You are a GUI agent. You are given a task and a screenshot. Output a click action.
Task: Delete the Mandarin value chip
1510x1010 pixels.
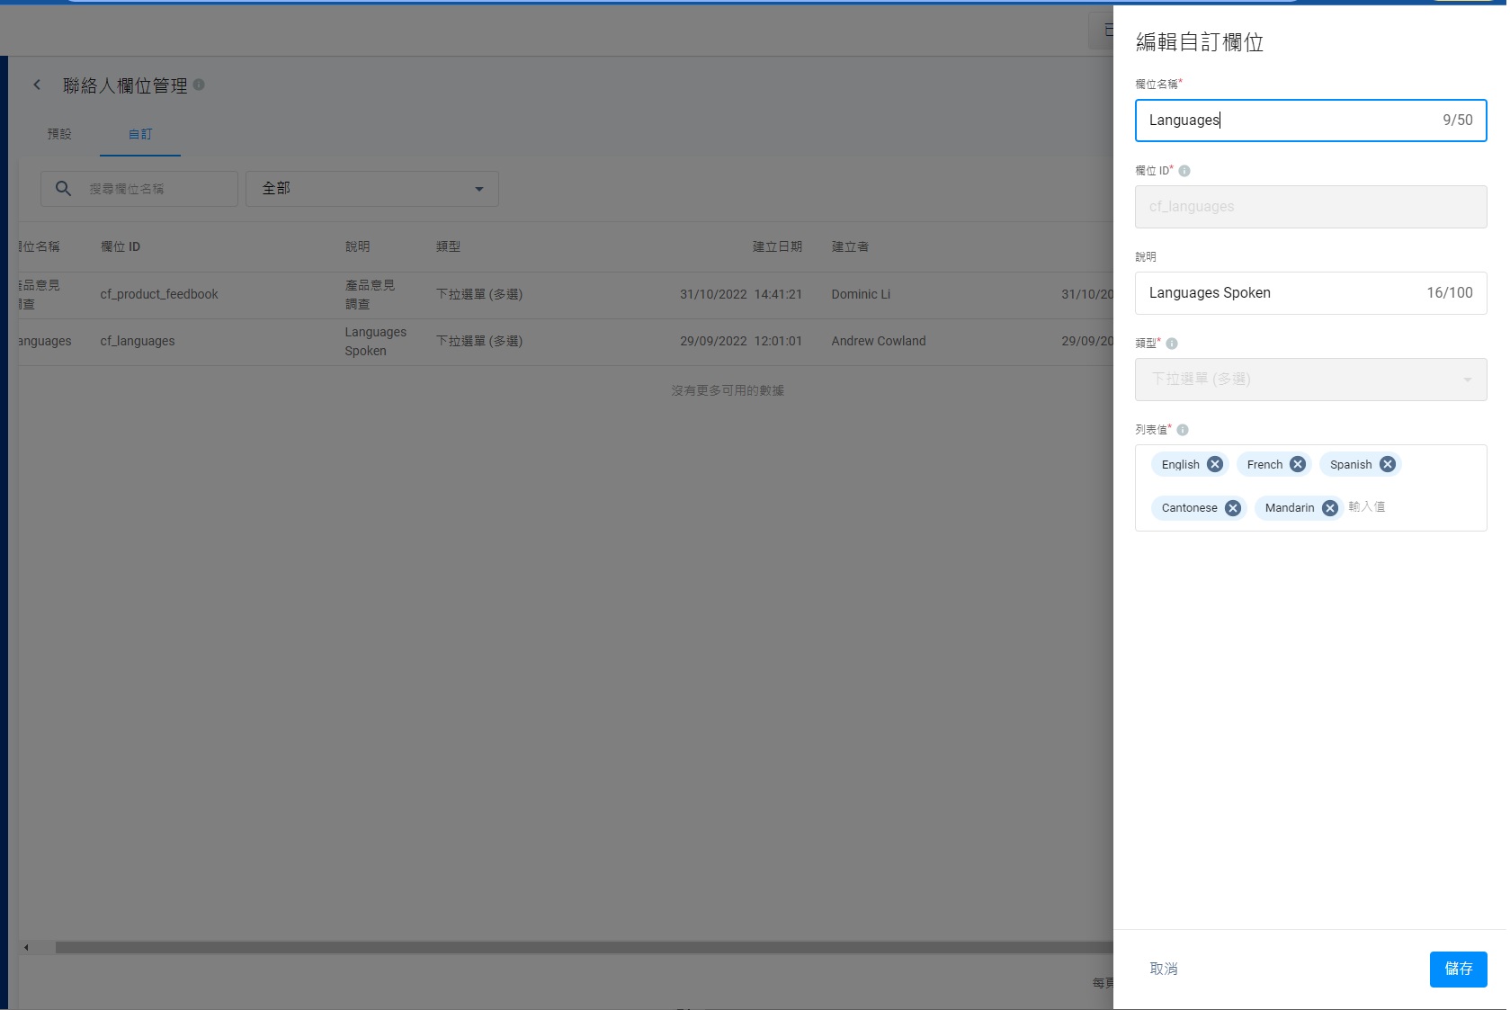[1329, 507]
